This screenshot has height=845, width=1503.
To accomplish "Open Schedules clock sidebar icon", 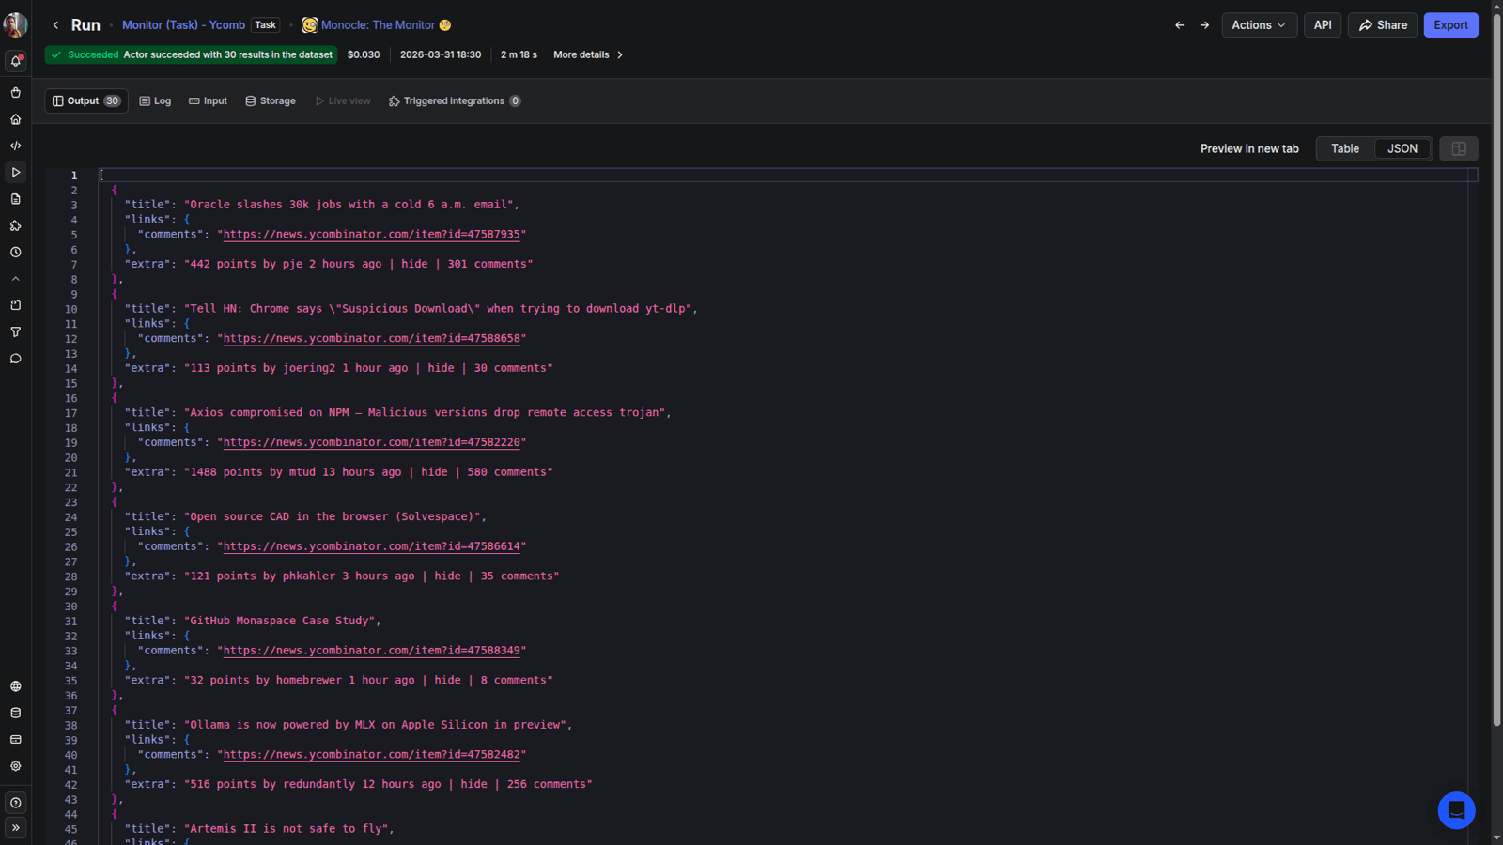I will [x=16, y=253].
